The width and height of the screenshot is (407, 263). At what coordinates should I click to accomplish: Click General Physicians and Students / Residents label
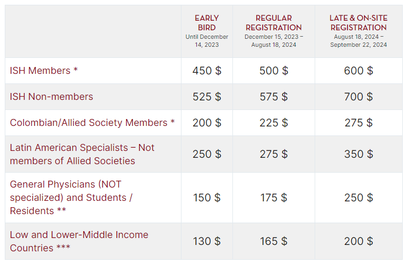tap(71, 198)
